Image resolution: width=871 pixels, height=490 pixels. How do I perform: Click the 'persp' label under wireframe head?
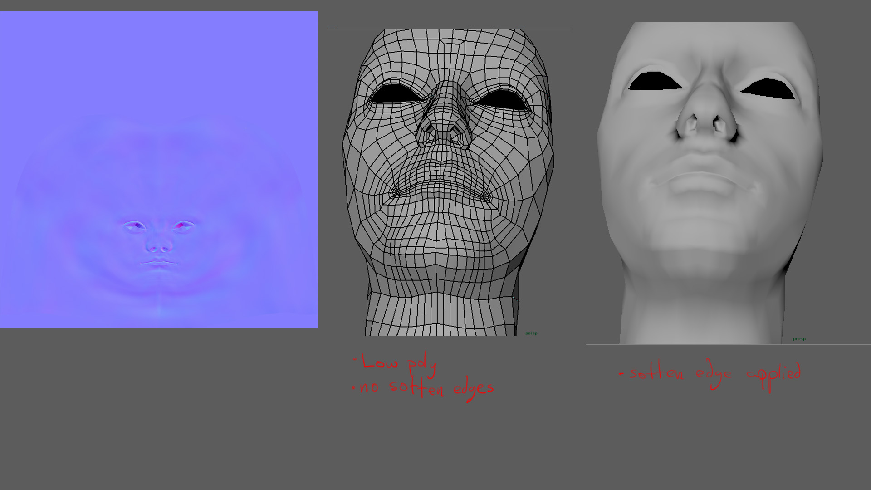pos(531,333)
